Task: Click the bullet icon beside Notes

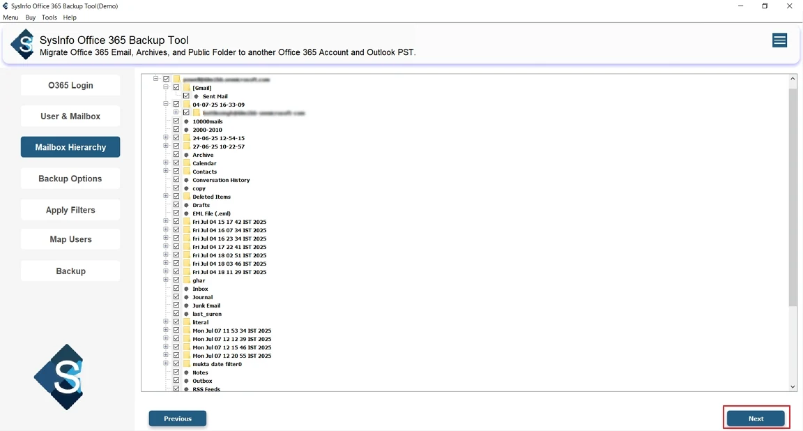Action: pos(186,372)
